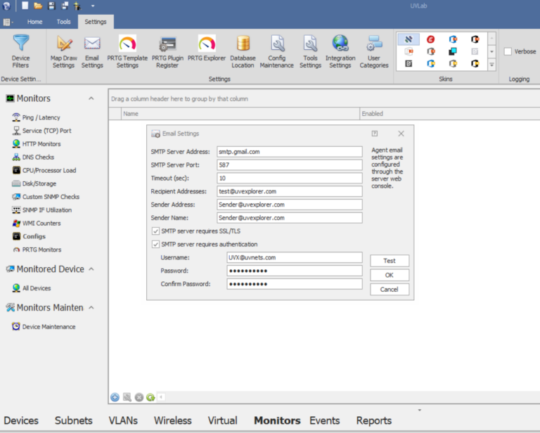Click the dialog help button
The width and height of the screenshot is (540, 433).
[x=375, y=134]
